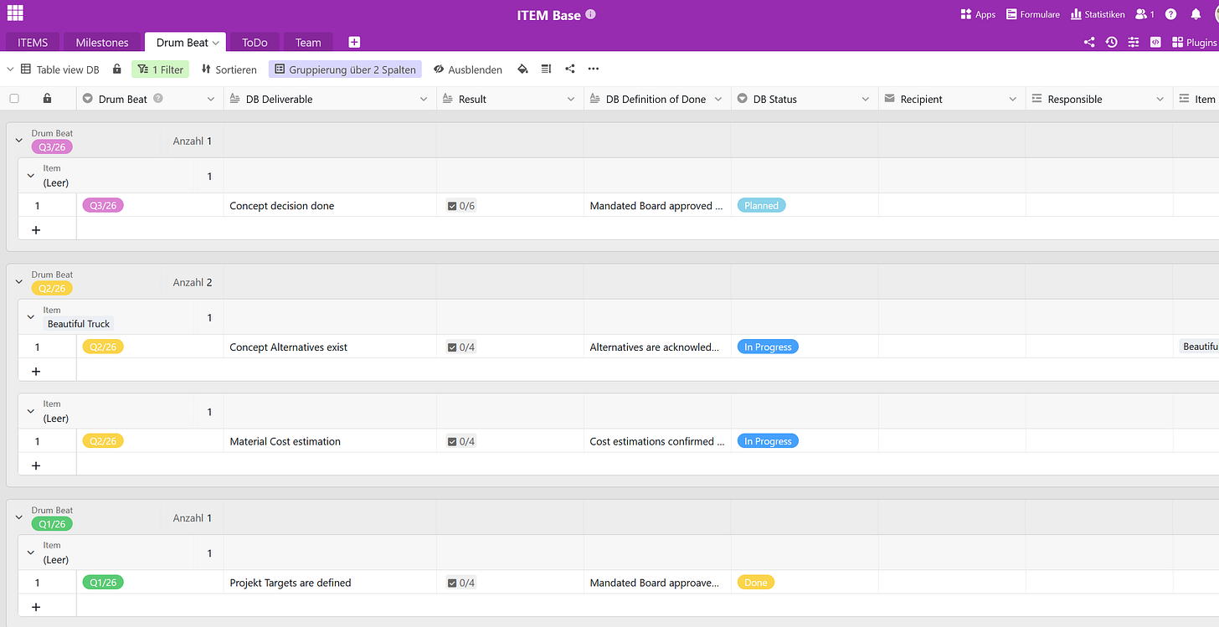Open the Drum Beat column header dropdown
Image resolution: width=1219 pixels, height=627 pixels.
[211, 99]
